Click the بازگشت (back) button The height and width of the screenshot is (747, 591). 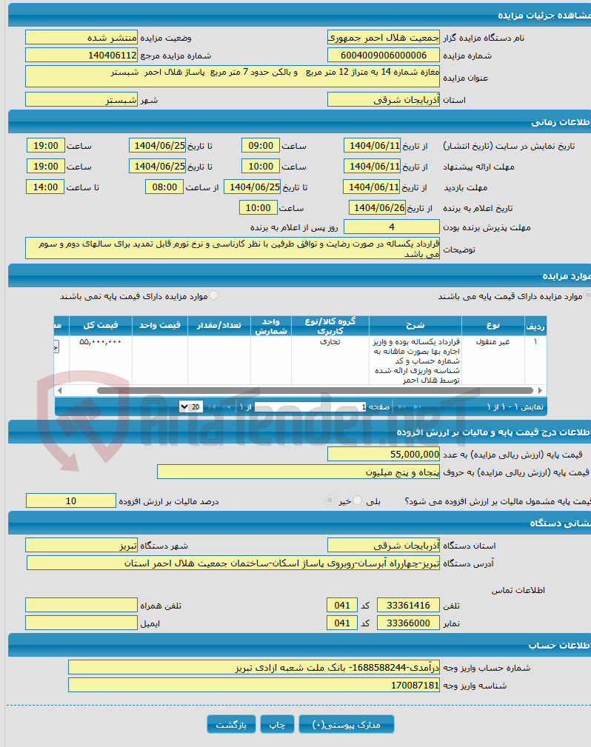(231, 725)
